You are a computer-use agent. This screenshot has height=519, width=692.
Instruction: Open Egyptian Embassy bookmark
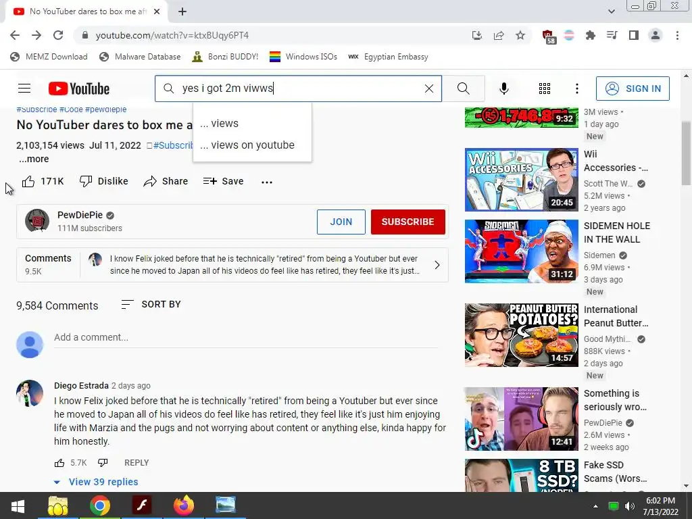(x=388, y=57)
